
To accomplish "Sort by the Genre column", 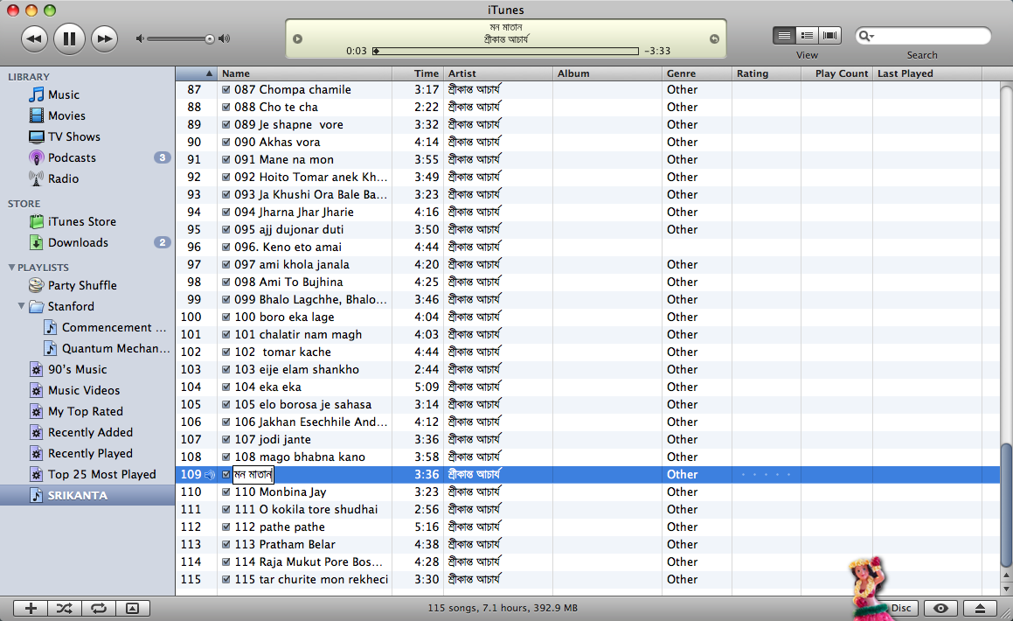I will click(x=697, y=73).
